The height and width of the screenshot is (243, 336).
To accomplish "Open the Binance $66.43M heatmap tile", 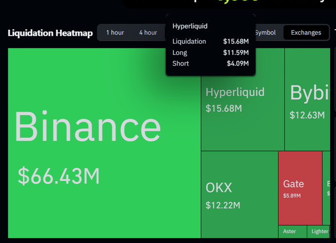I will 104,143.
